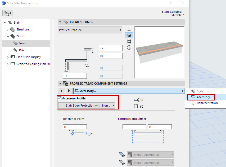Open the Favorites star button
Image resolution: width=226 pixels, height=167 pixels.
tap(7, 13)
